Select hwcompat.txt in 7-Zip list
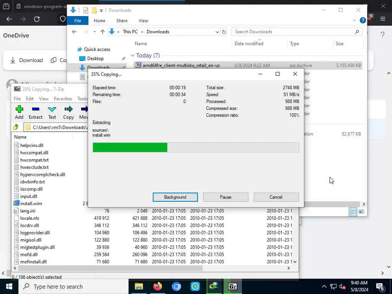The image size is (392, 294). tap(34, 160)
